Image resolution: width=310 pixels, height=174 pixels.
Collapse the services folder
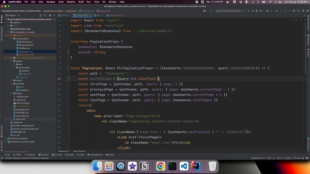click(11, 84)
